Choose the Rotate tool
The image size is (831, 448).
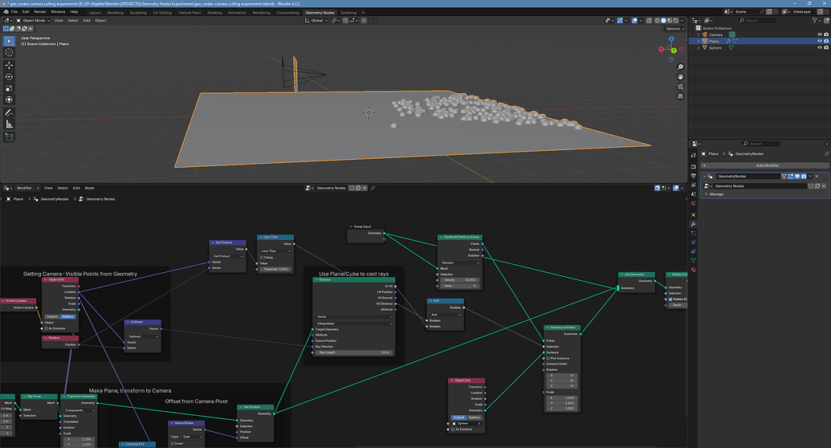point(9,77)
